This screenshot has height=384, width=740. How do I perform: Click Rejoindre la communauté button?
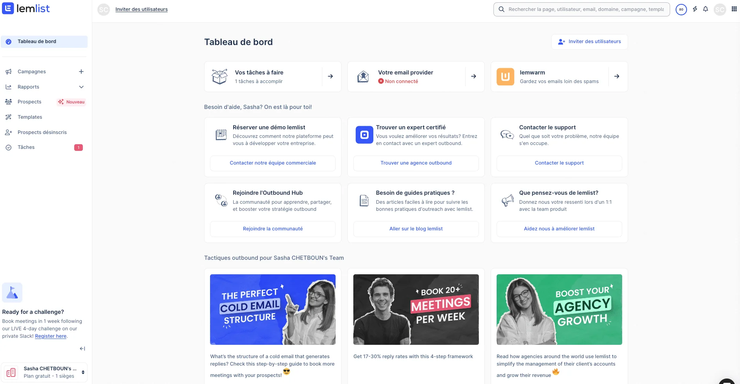273,229
